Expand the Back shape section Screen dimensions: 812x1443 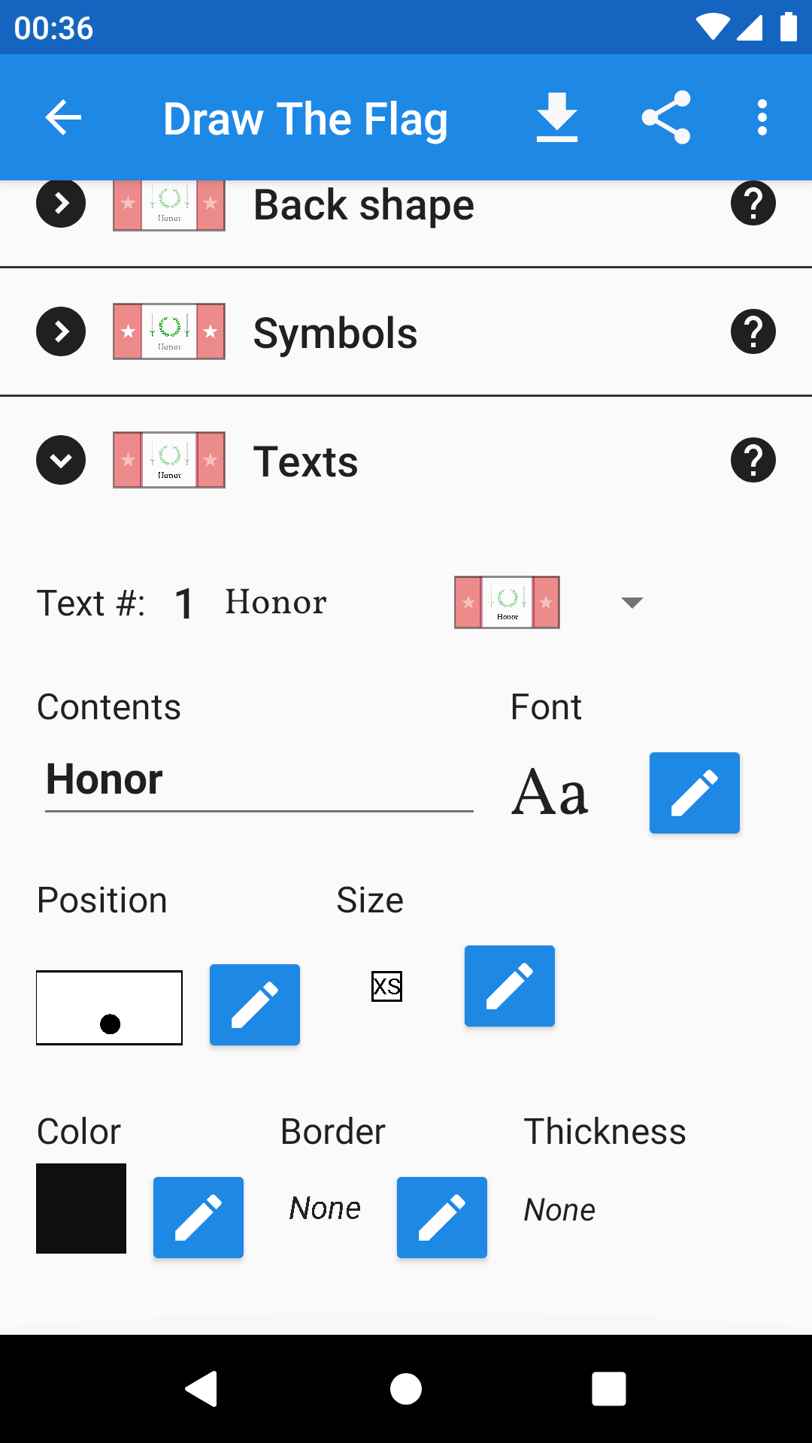[x=61, y=203]
